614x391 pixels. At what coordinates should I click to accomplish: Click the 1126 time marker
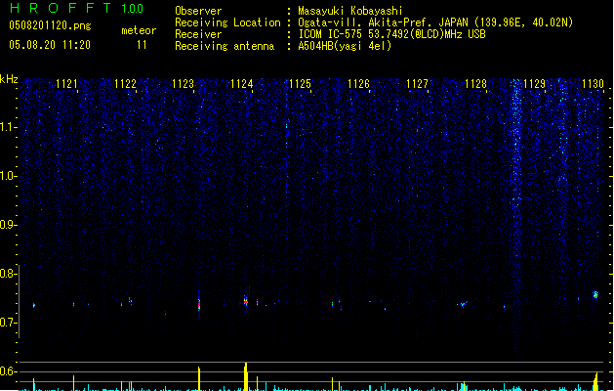click(x=358, y=84)
